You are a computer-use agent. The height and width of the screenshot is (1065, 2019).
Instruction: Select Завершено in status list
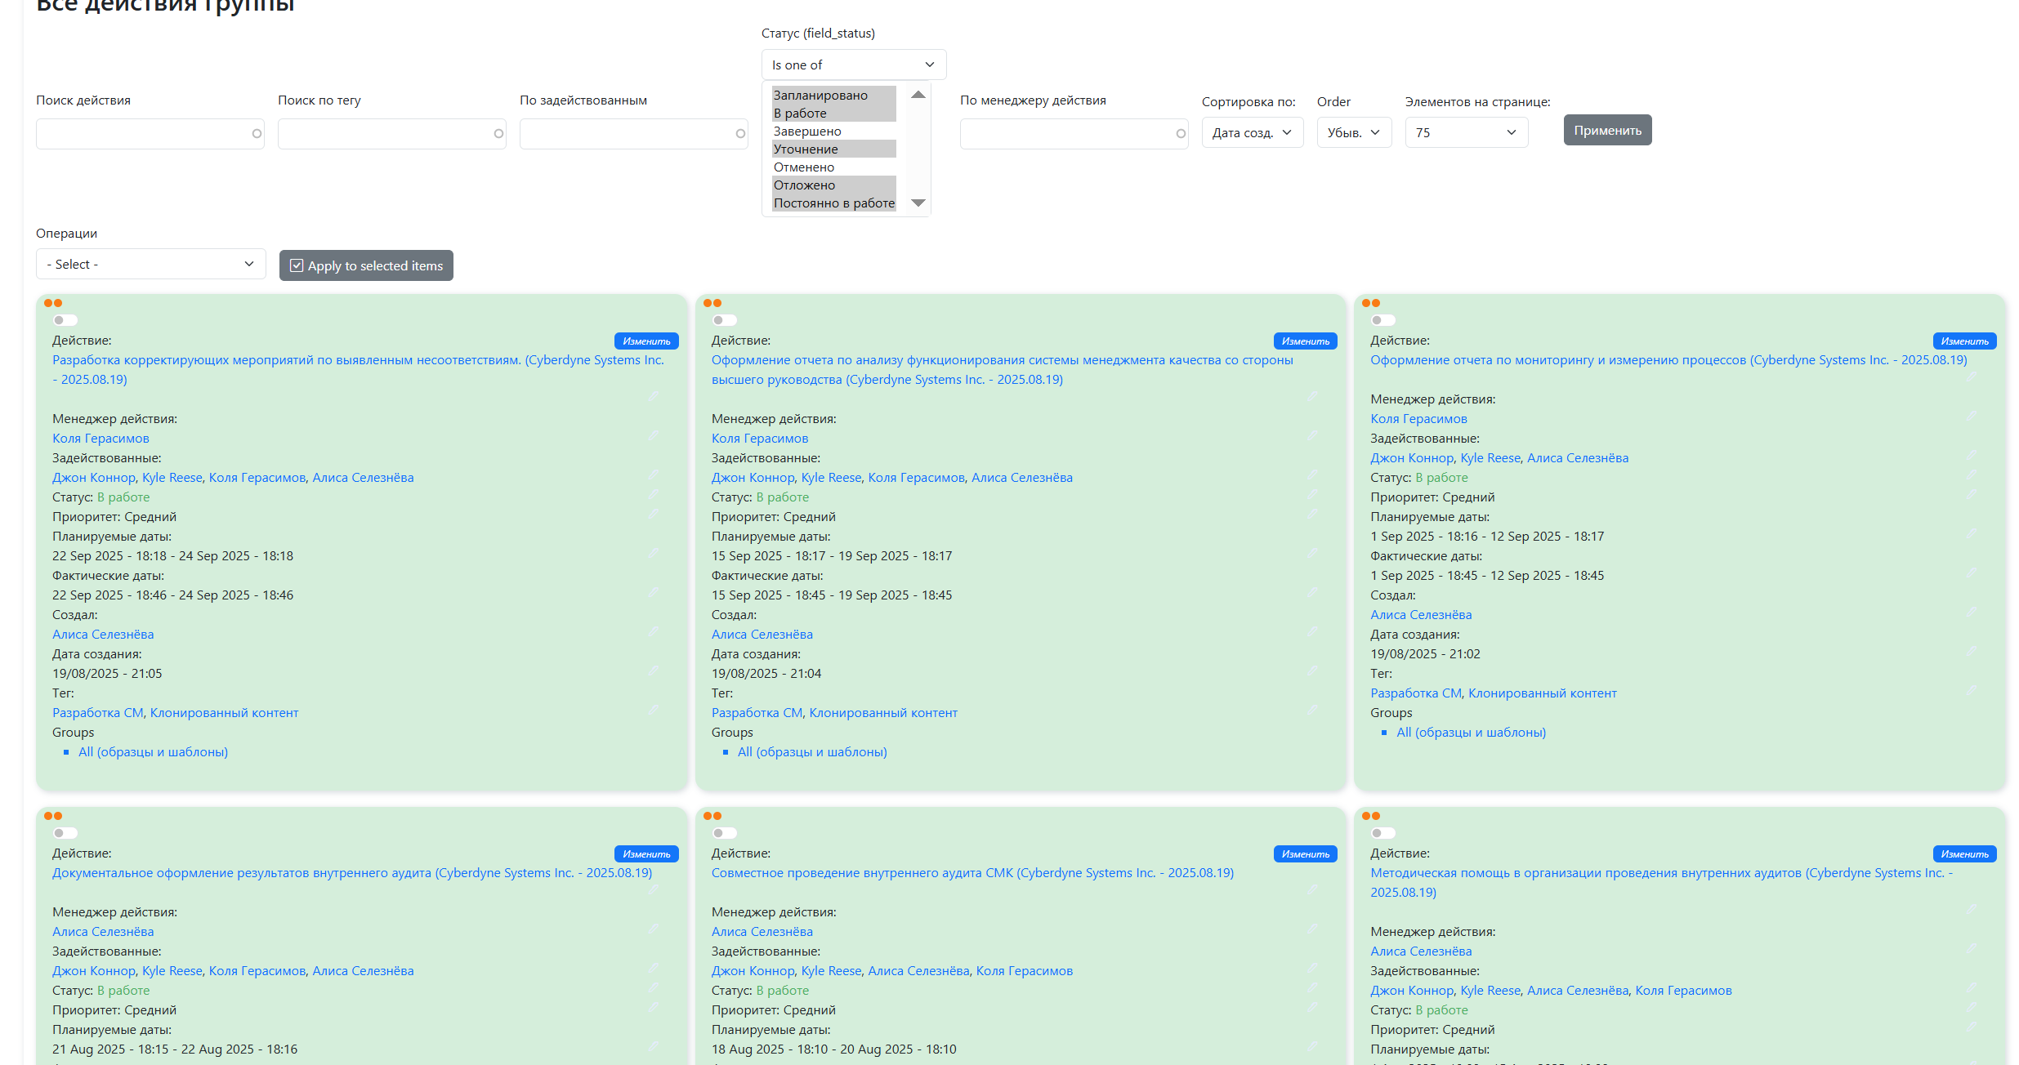[x=807, y=131]
